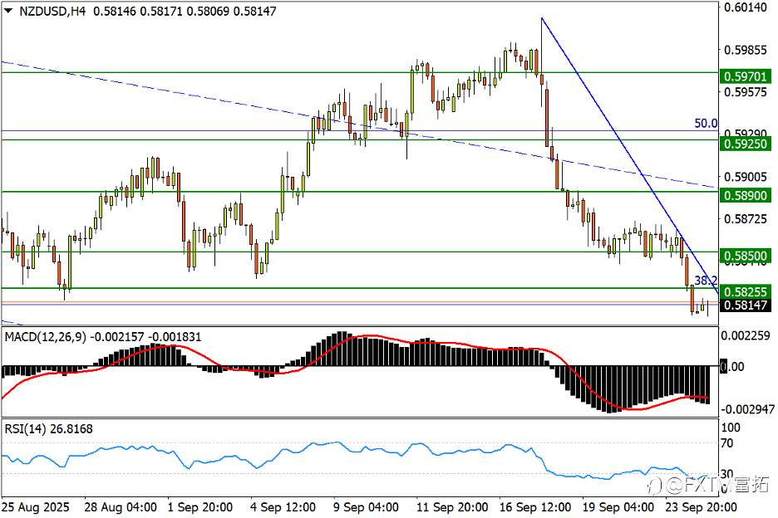Select the 19 Sep 04:00 time axis label
The width and height of the screenshot is (778, 518).
(x=618, y=507)
